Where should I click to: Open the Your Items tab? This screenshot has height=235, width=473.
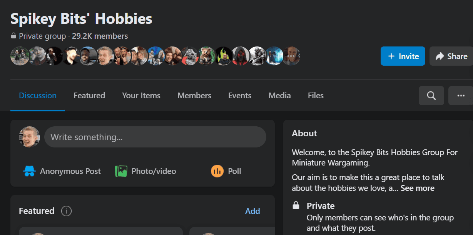click(141, 96)
